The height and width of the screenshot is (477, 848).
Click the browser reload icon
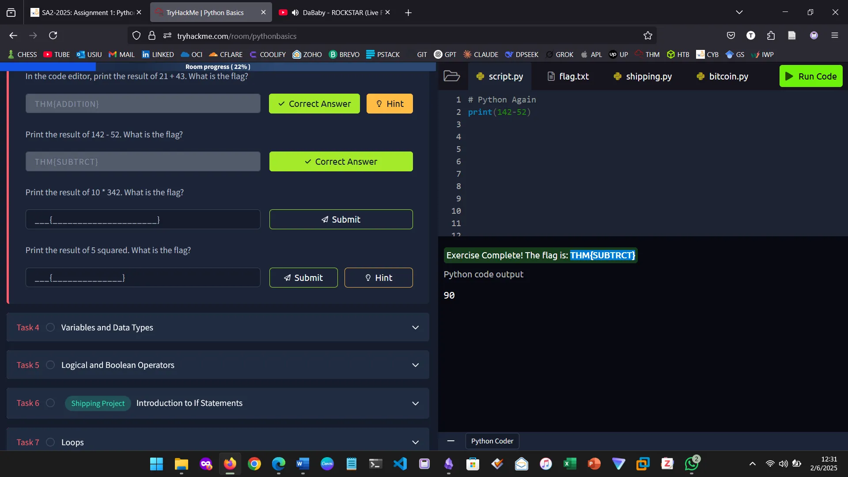point(53,35)
